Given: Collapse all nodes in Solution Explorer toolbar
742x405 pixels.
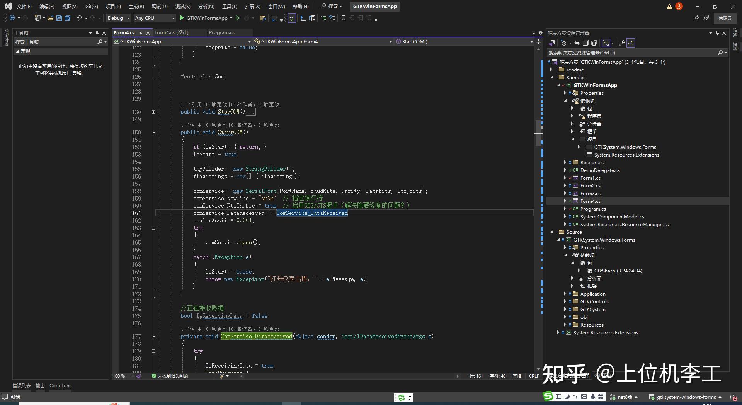Looking at the screenshot, I should click(586, 43).
